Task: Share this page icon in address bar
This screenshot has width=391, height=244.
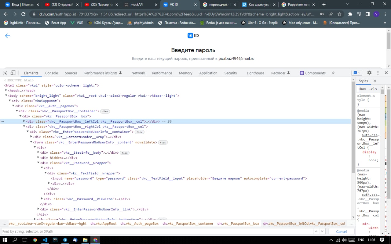Action: click(331, 14)
